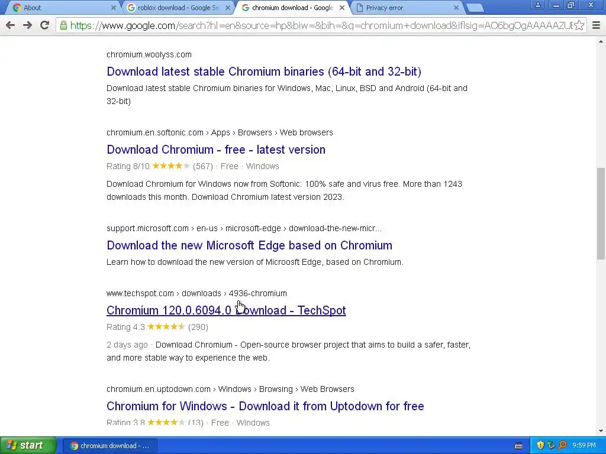Reload the page with the refresh icon
The image size is (606, 454).
coord(45,25)
